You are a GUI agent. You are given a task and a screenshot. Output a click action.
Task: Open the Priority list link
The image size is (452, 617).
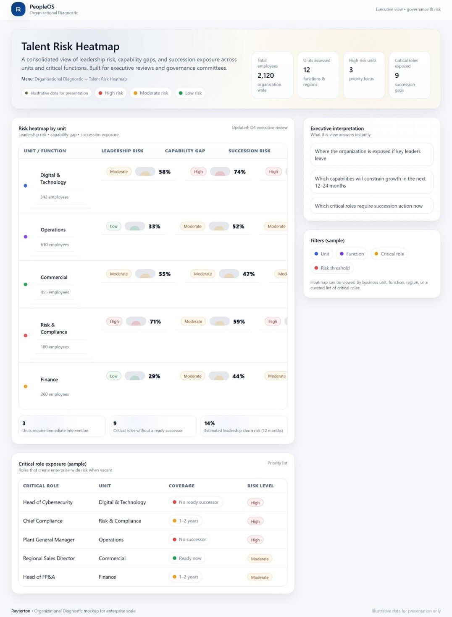coord(277,463)
